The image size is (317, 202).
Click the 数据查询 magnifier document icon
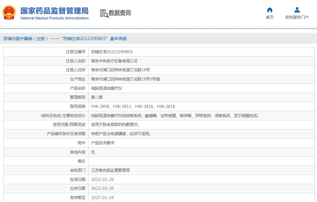point(104,13)
